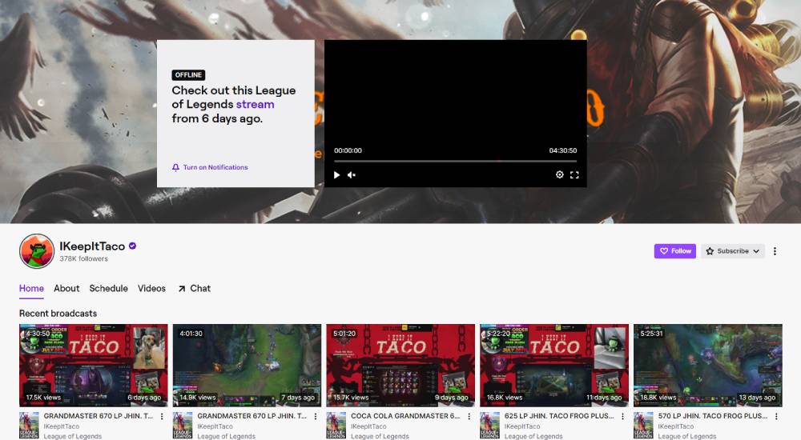Viewport: 801px width, 440px height.
Task: Open the 5:22:20 broadcast thumbnail
Action: (x=554, y=366)
